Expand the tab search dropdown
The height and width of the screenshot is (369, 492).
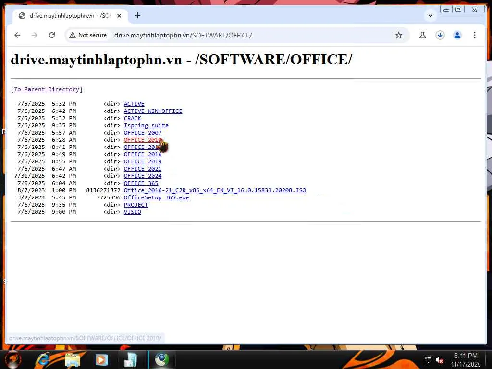(430, 15)
